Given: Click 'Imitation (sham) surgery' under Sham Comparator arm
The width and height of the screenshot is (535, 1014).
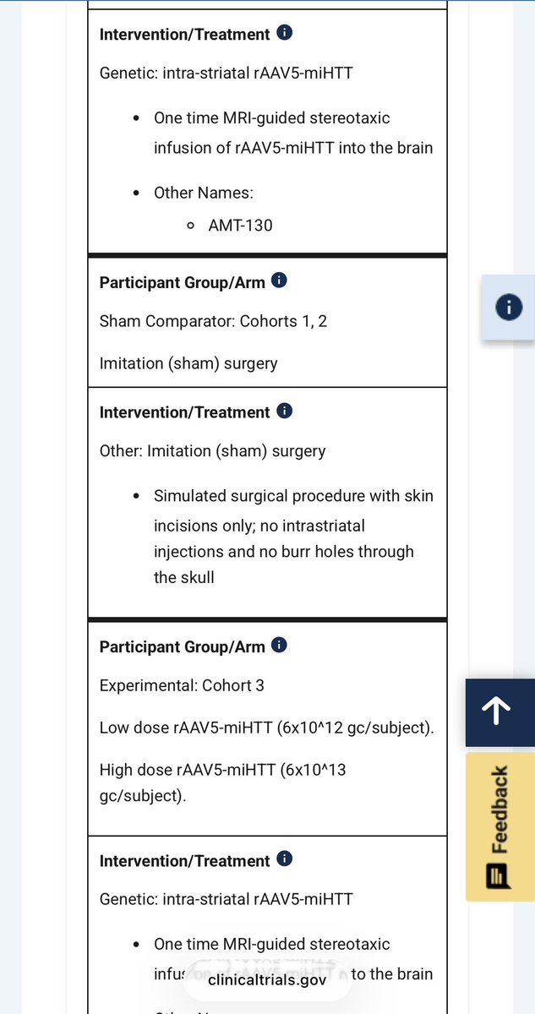Looking at the screenshot, I should click(188, 363).
